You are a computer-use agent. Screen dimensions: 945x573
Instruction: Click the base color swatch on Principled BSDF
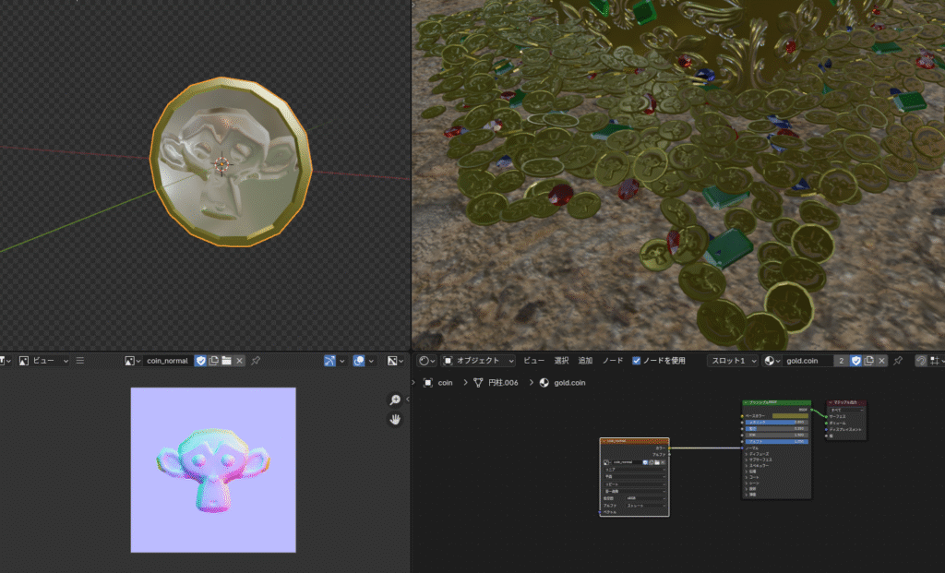pyautogui.click(x=790, y=416)
